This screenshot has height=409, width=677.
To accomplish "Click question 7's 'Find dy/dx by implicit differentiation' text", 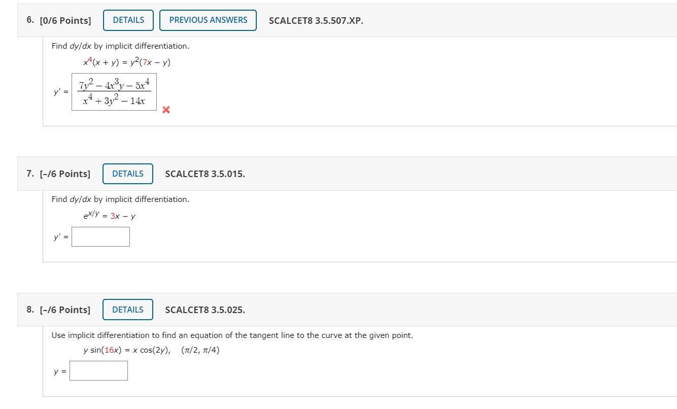I will coord(120,199).
